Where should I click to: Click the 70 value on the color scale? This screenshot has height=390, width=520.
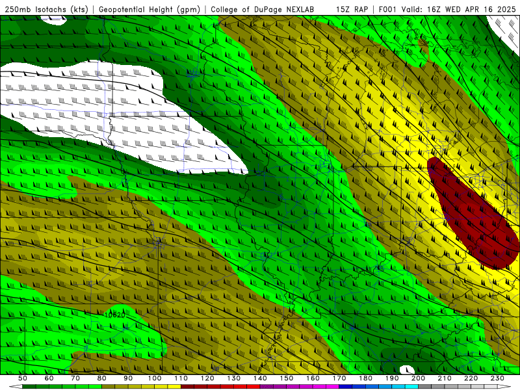(75, 378)
